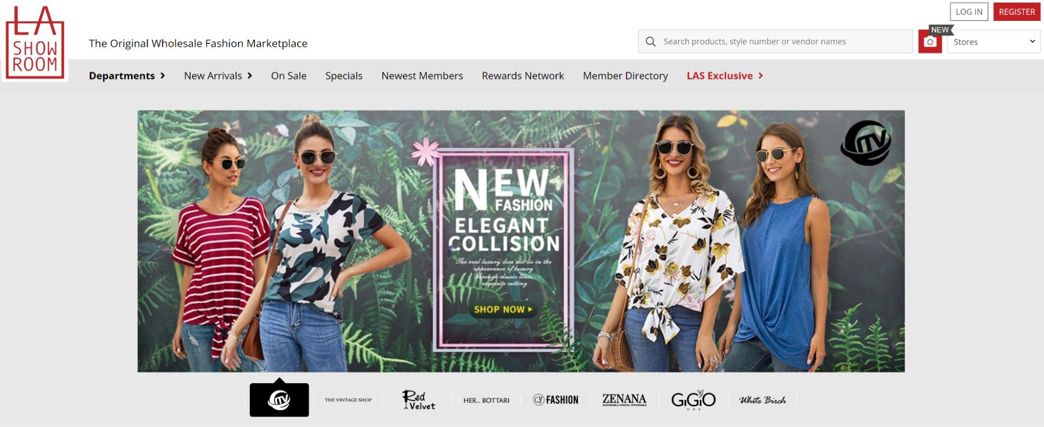Choose the Red Velvet brand logo
The image size is (1044, 427).
pyautogui.click(x=418, y=400)
